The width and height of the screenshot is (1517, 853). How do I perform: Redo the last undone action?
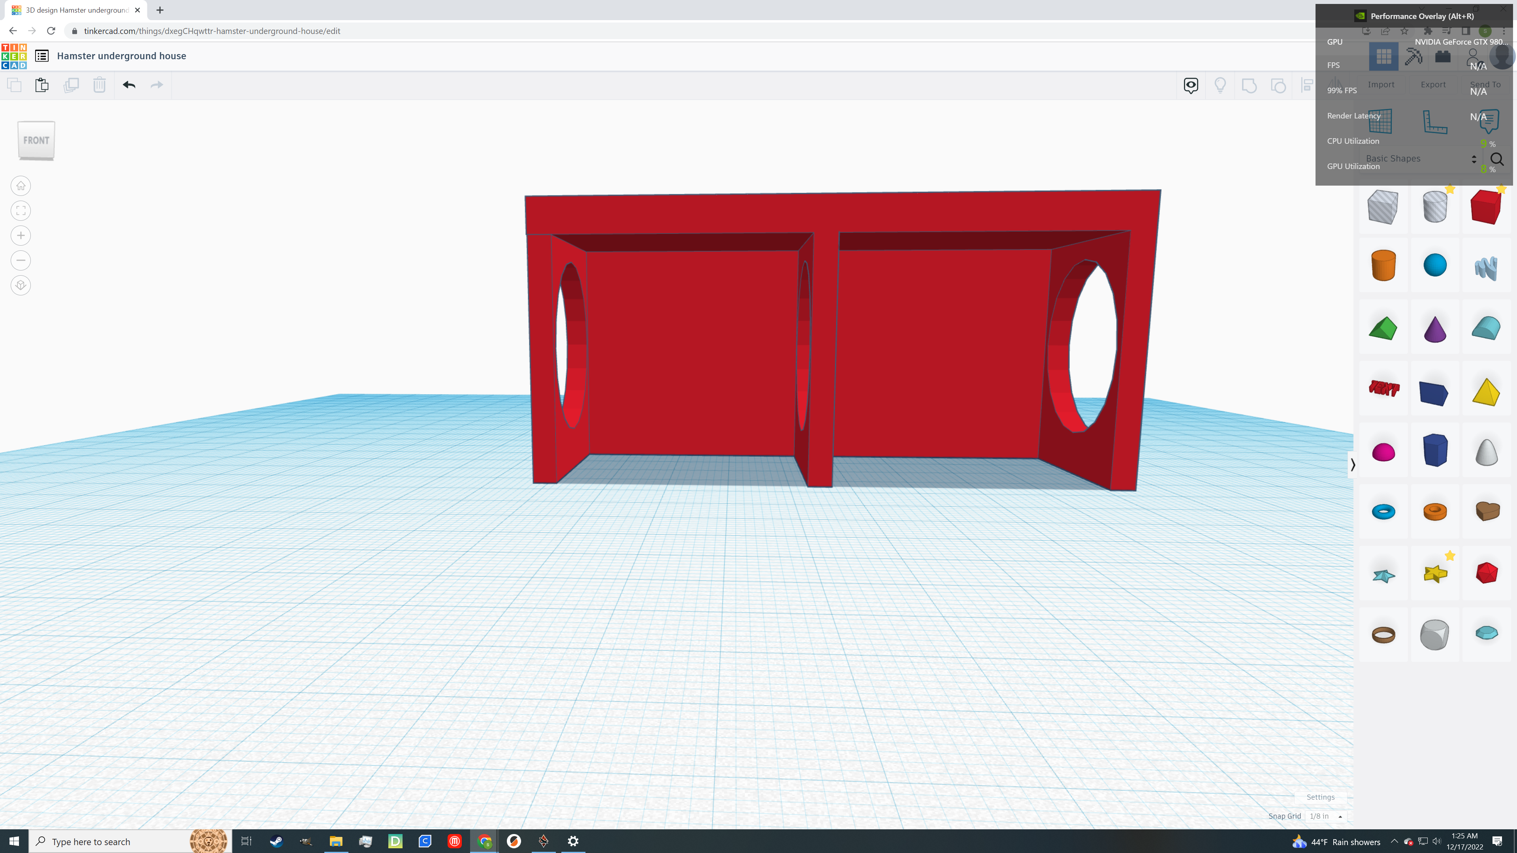[157, 85]
